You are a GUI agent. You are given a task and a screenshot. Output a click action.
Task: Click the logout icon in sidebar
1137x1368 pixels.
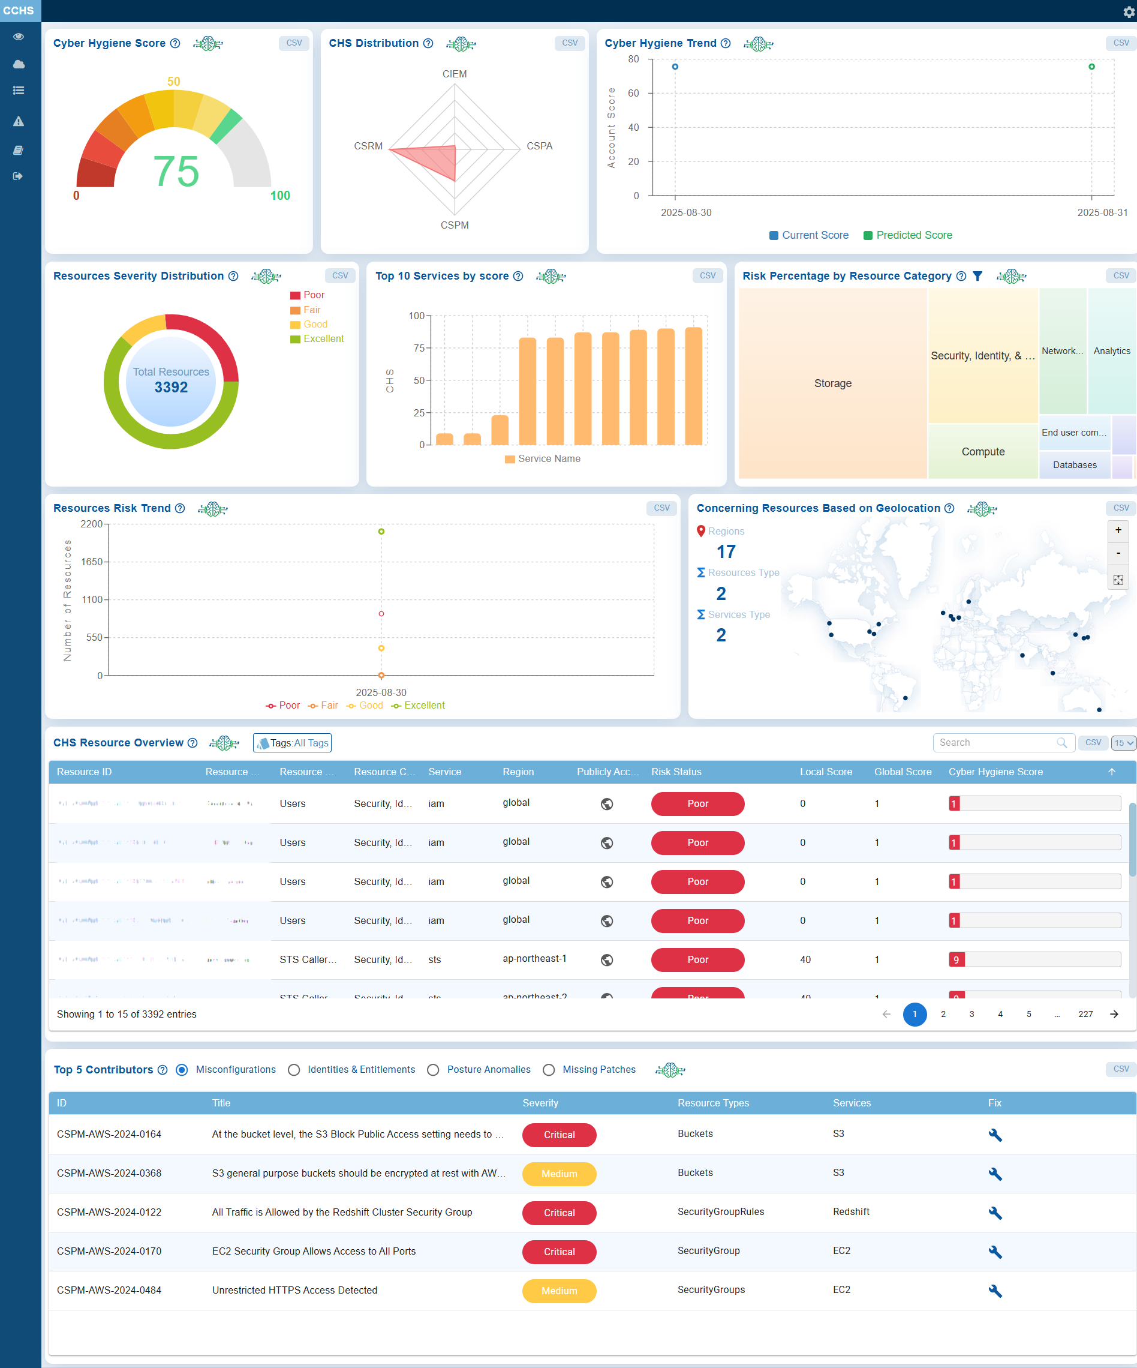point(18,176)
